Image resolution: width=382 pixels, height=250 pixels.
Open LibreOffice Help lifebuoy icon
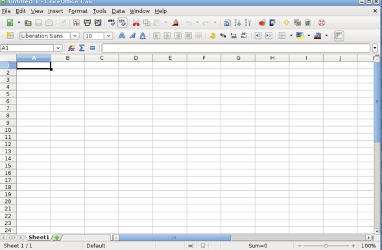coord(322,23)
